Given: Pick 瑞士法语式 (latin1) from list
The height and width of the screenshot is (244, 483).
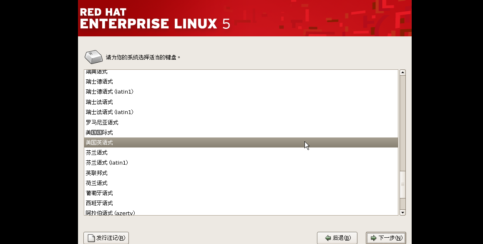Looking at the screenshot, I should tap(109, 112).
